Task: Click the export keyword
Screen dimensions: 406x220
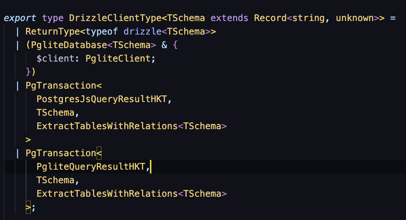Action: pos(20,18)
